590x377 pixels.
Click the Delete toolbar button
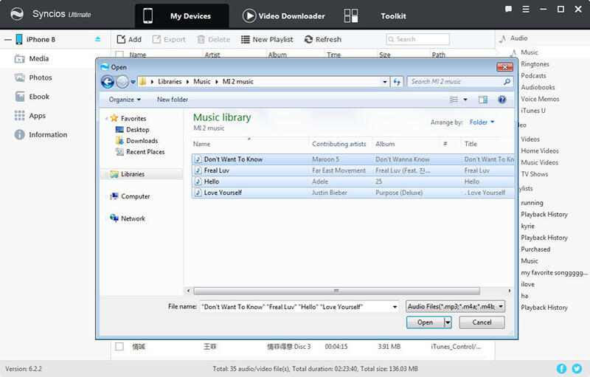[213, 40]
